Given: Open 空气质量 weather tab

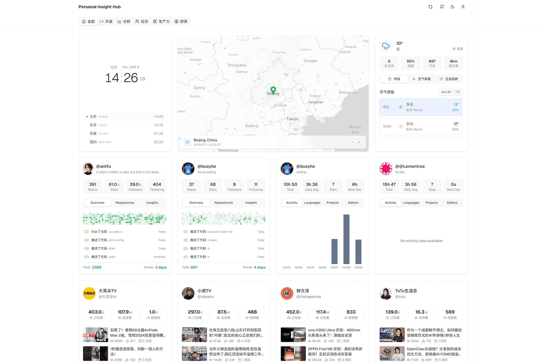Looking at the screenshot, I should point(421,79).
